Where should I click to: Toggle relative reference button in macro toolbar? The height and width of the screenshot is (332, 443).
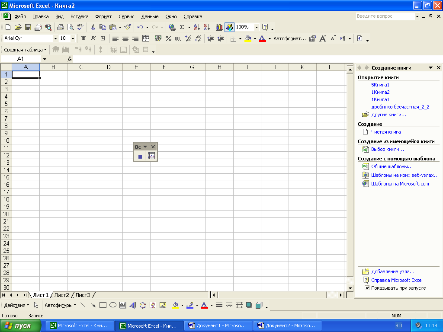[x=151, y=156]
